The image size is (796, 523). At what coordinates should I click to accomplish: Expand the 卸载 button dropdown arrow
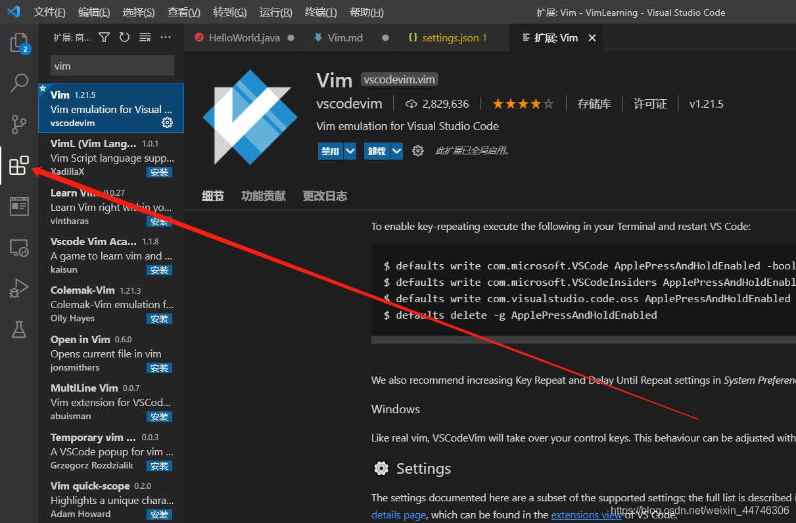396,150
